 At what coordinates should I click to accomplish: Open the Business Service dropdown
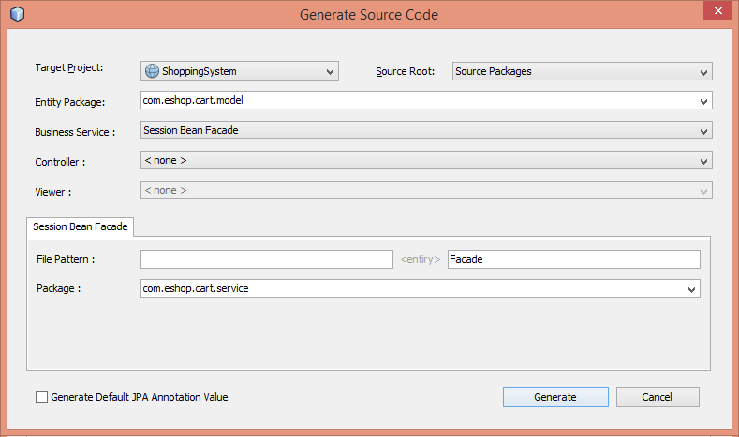coord(703,131)
